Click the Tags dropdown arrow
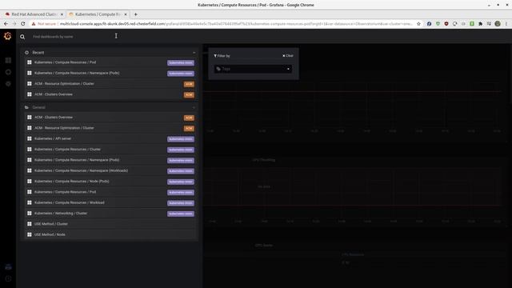512x288 pixels. click(288, 69)
